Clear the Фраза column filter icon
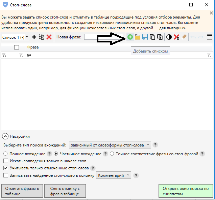Image resolution: width=215 pixels, height=200 pixels. 209,55
